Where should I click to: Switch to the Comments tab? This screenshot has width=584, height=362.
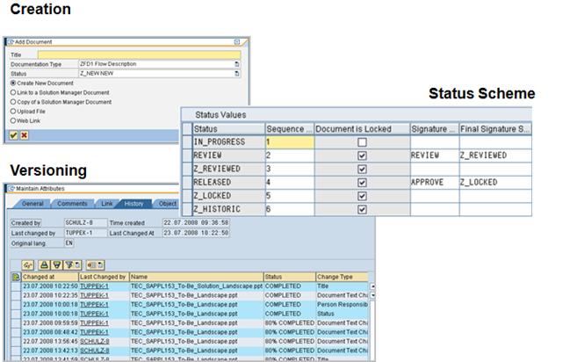click(x=72, y=204)
